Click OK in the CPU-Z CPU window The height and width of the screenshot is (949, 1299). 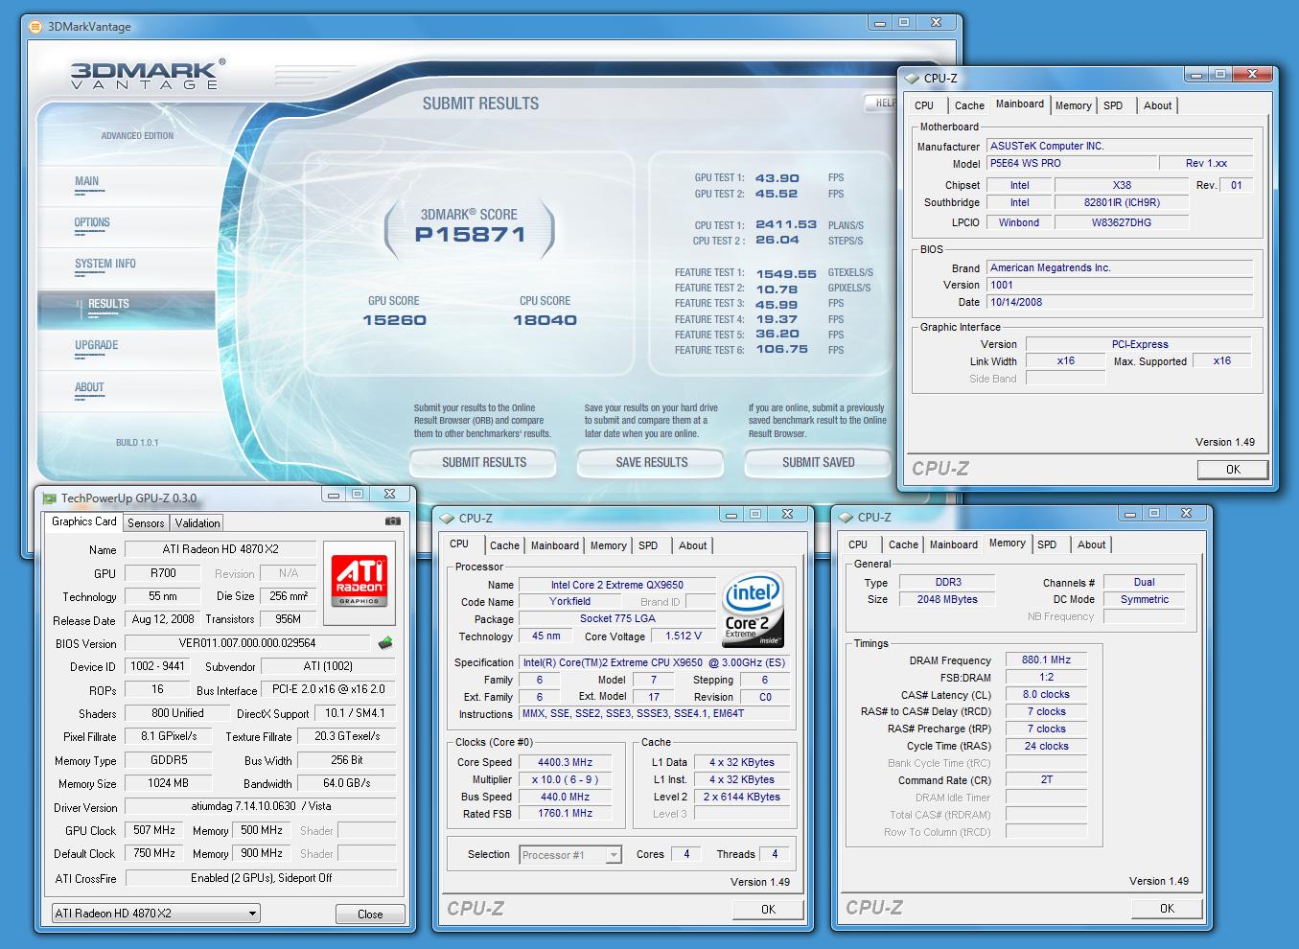768,910
